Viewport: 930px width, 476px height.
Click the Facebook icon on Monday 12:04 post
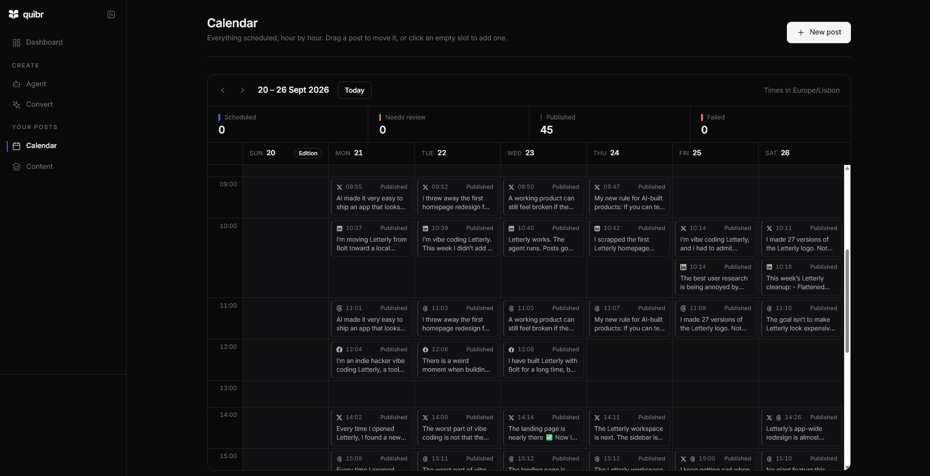(x=340, y=350)
